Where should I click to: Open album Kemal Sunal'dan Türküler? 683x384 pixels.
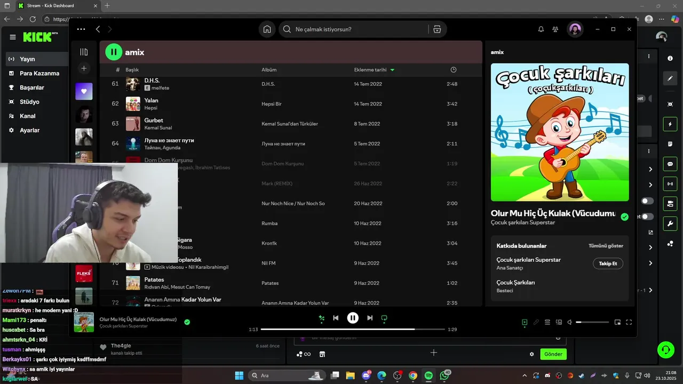(x=289, y=124)
